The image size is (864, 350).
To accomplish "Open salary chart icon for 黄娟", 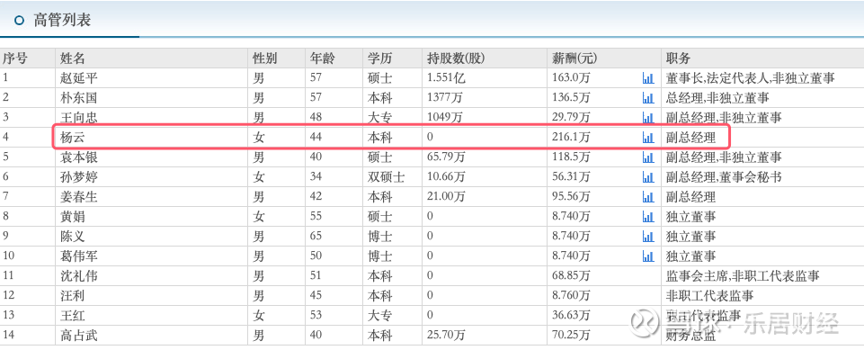I will tap(648, 217).
